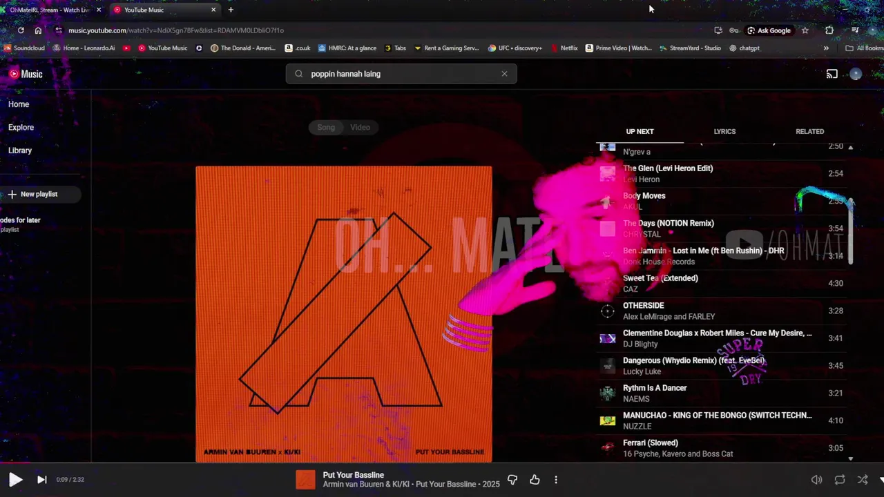Click the Clementine Douglas track thumbnail
The height and width of the screenshot is (497, 884).
coord(608,338)
